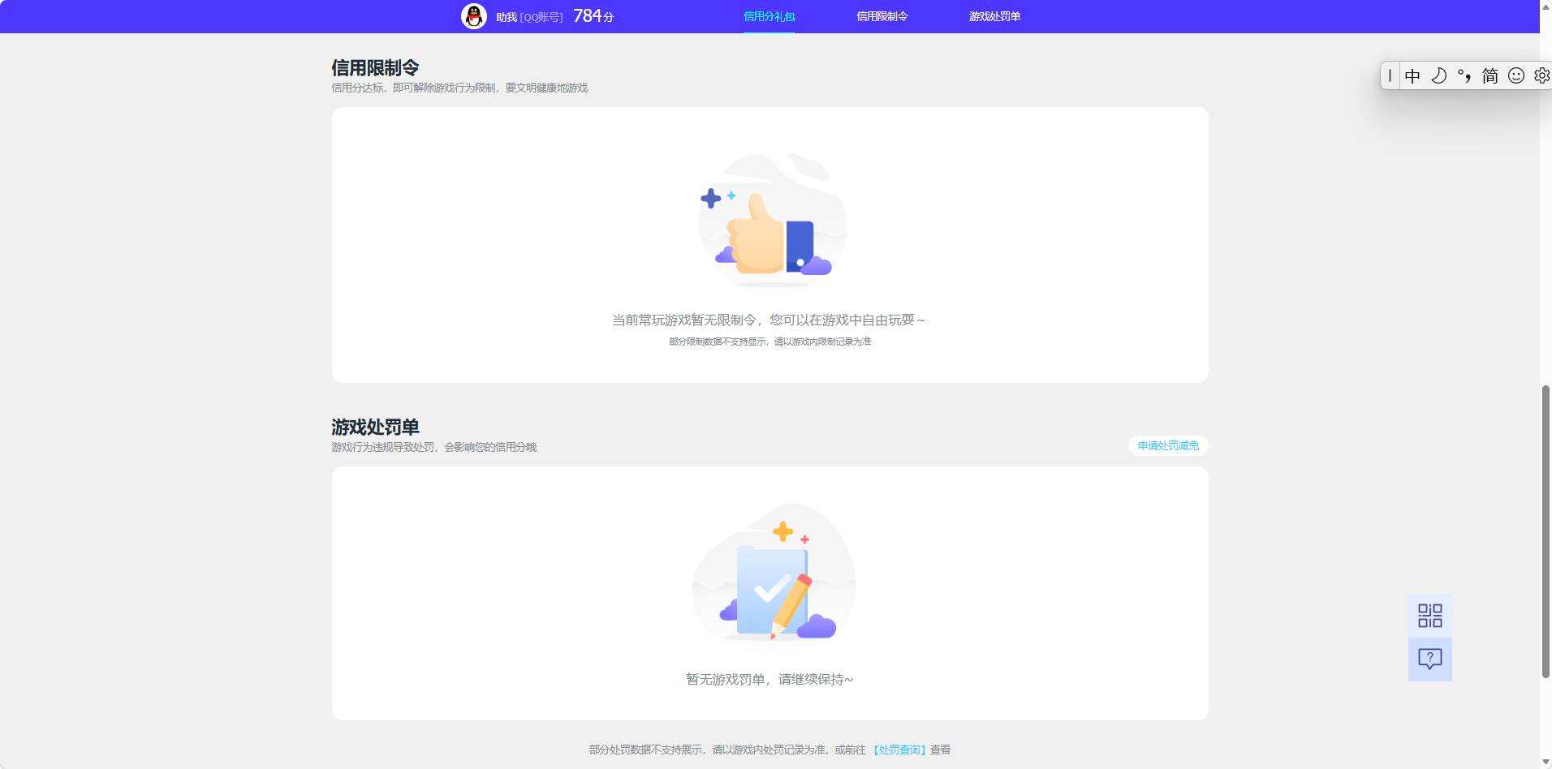Click the 信用分达标 subtitle text

coord(459,88)
